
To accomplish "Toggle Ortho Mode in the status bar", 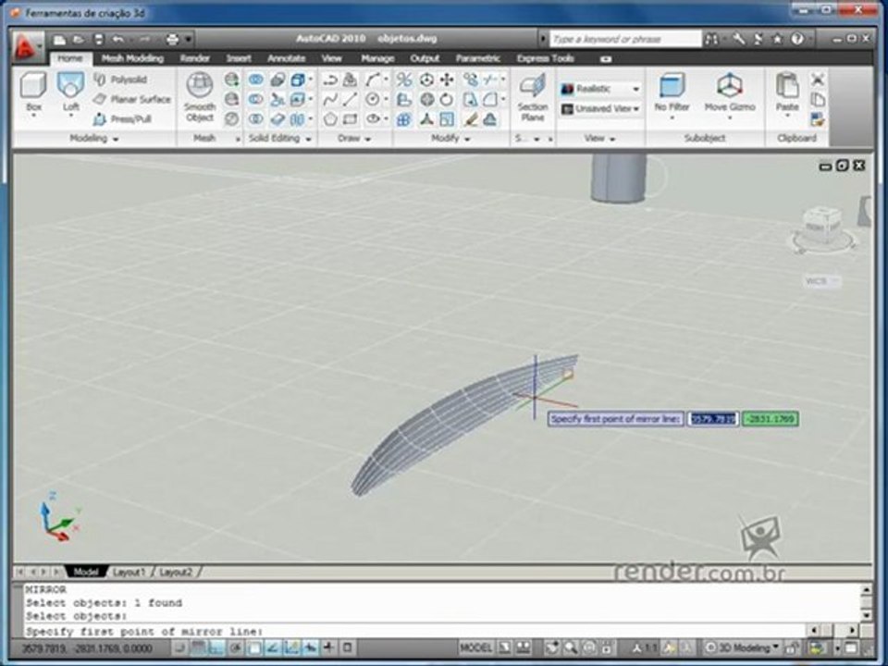I will (216, 647).
